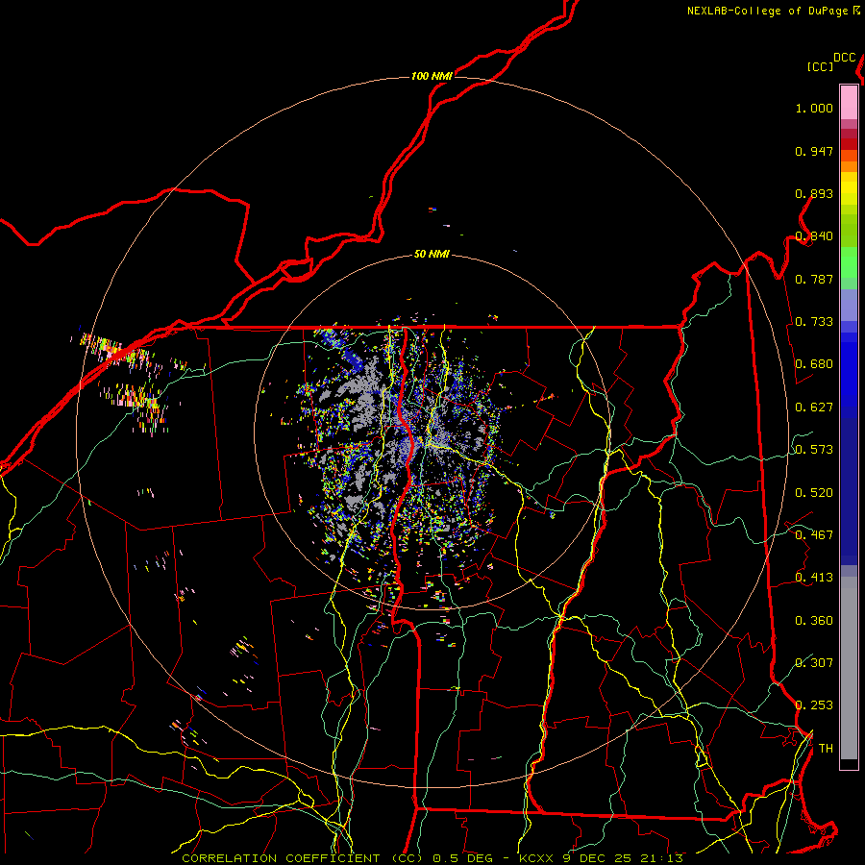Click the TH threshold label

[826, 749]
